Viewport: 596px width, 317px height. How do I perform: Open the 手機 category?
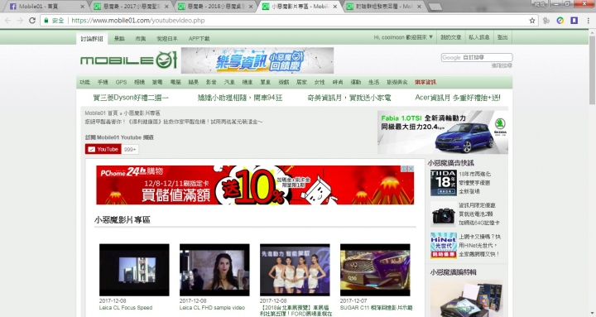pos(103,82)
